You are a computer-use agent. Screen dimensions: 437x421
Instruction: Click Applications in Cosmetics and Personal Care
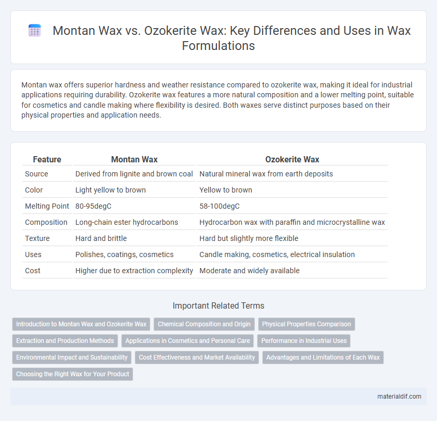(x=188, y=341)
